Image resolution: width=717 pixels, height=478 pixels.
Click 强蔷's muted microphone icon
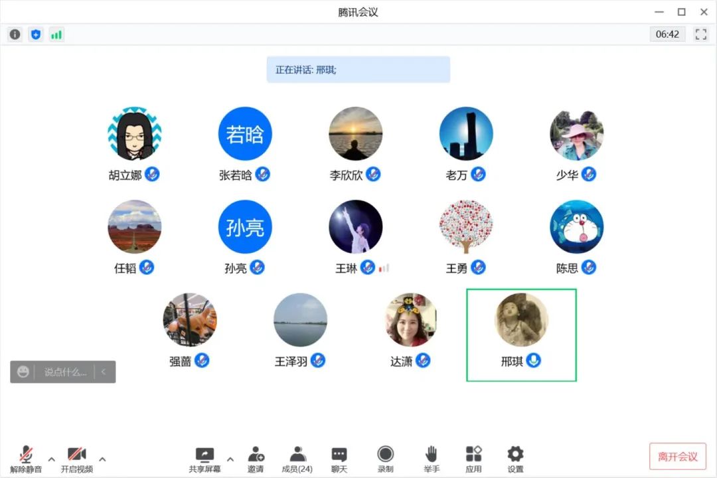pos(202,360)
